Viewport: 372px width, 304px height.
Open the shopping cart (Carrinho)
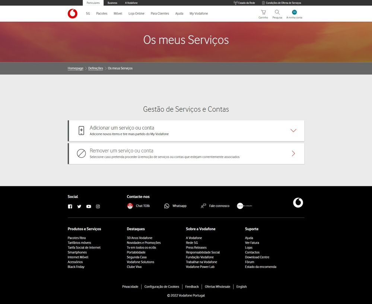tap(263, 14)
